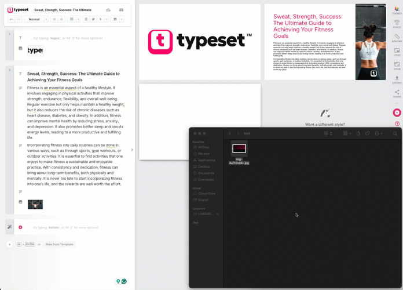This screenshot has height=290, width=403.
Task: Select the typeset logo slide preview
Action: point(200,42)
